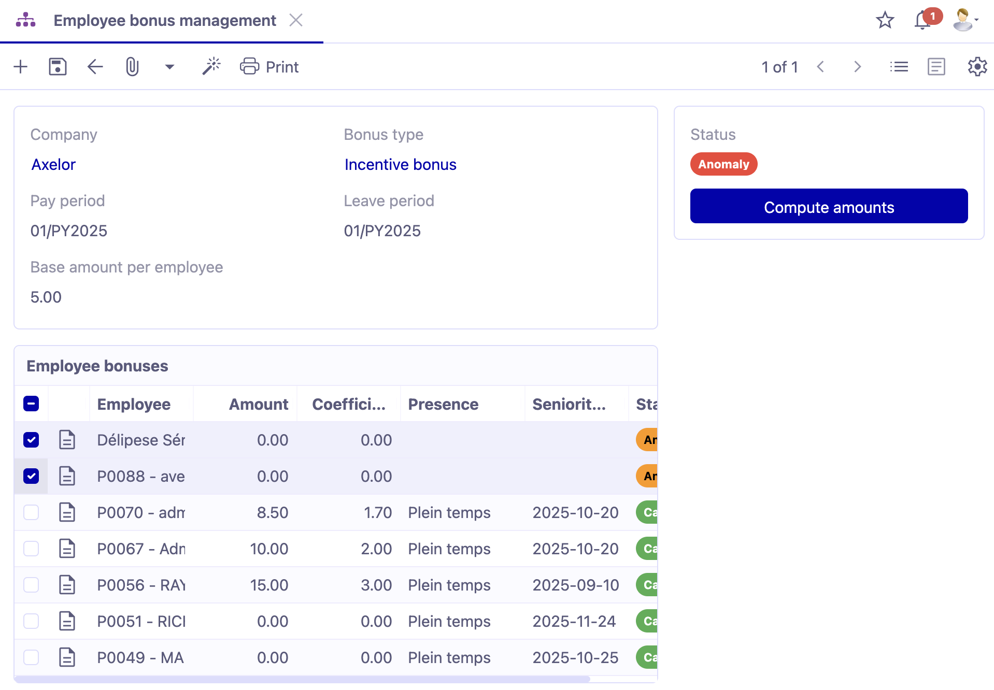Go to next record with the right chevron
The height and width of the screenshot is (690, 994).
pos(857,66)
